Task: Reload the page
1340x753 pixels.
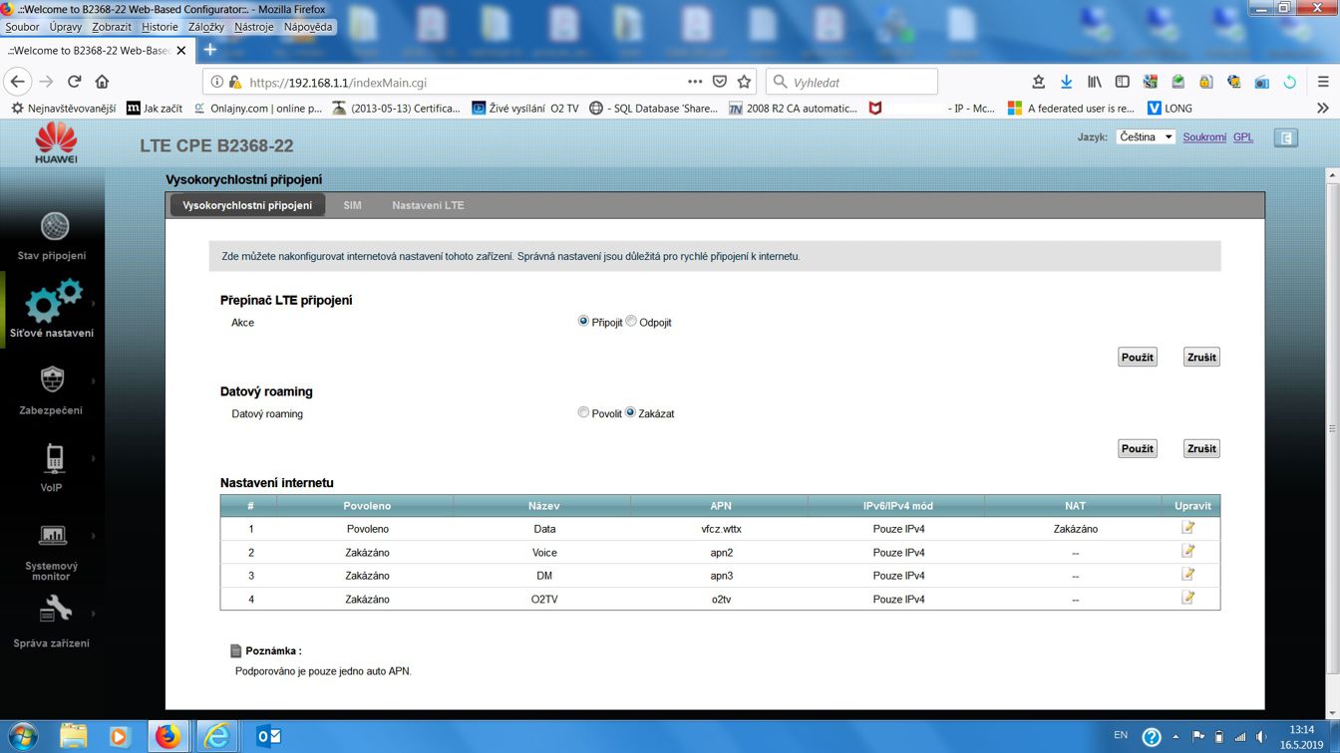Action: click(x=74, y=82)
